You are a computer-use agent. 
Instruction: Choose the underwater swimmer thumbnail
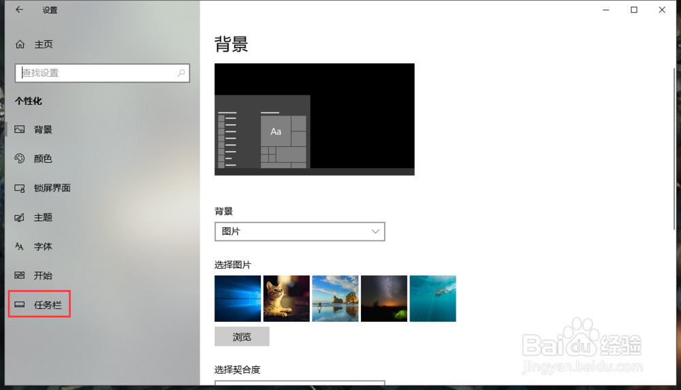pyautogui.click(x=432, y=298)
